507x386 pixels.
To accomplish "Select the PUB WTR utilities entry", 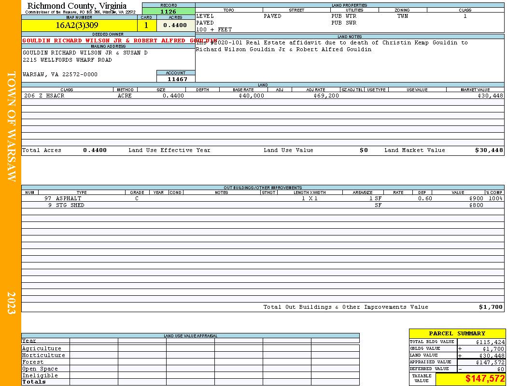I will 344,16.
